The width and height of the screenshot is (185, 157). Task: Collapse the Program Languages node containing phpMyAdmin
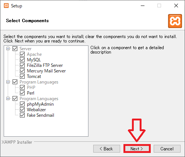click(x=8, y=99)
